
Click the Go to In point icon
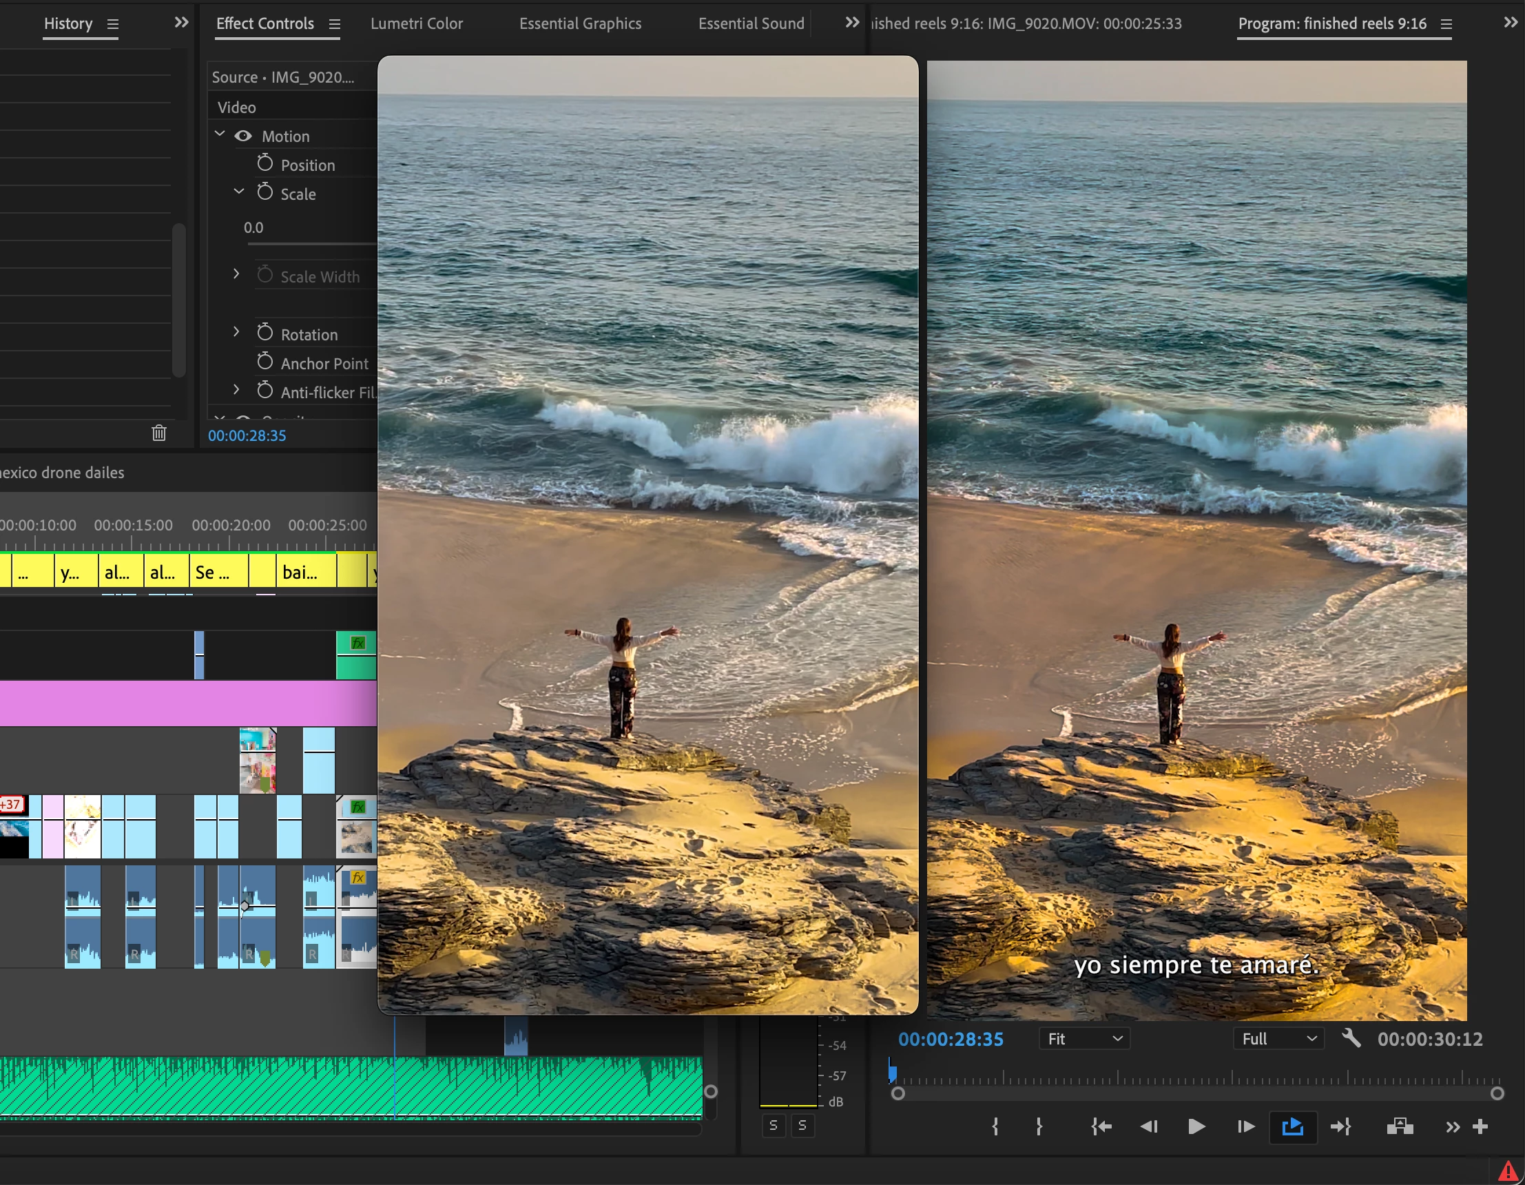tap(1101, 1126)
